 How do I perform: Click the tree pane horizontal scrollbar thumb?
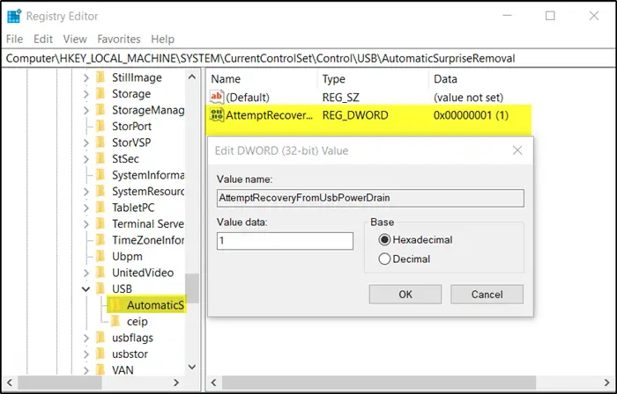(x=60, y=383)
